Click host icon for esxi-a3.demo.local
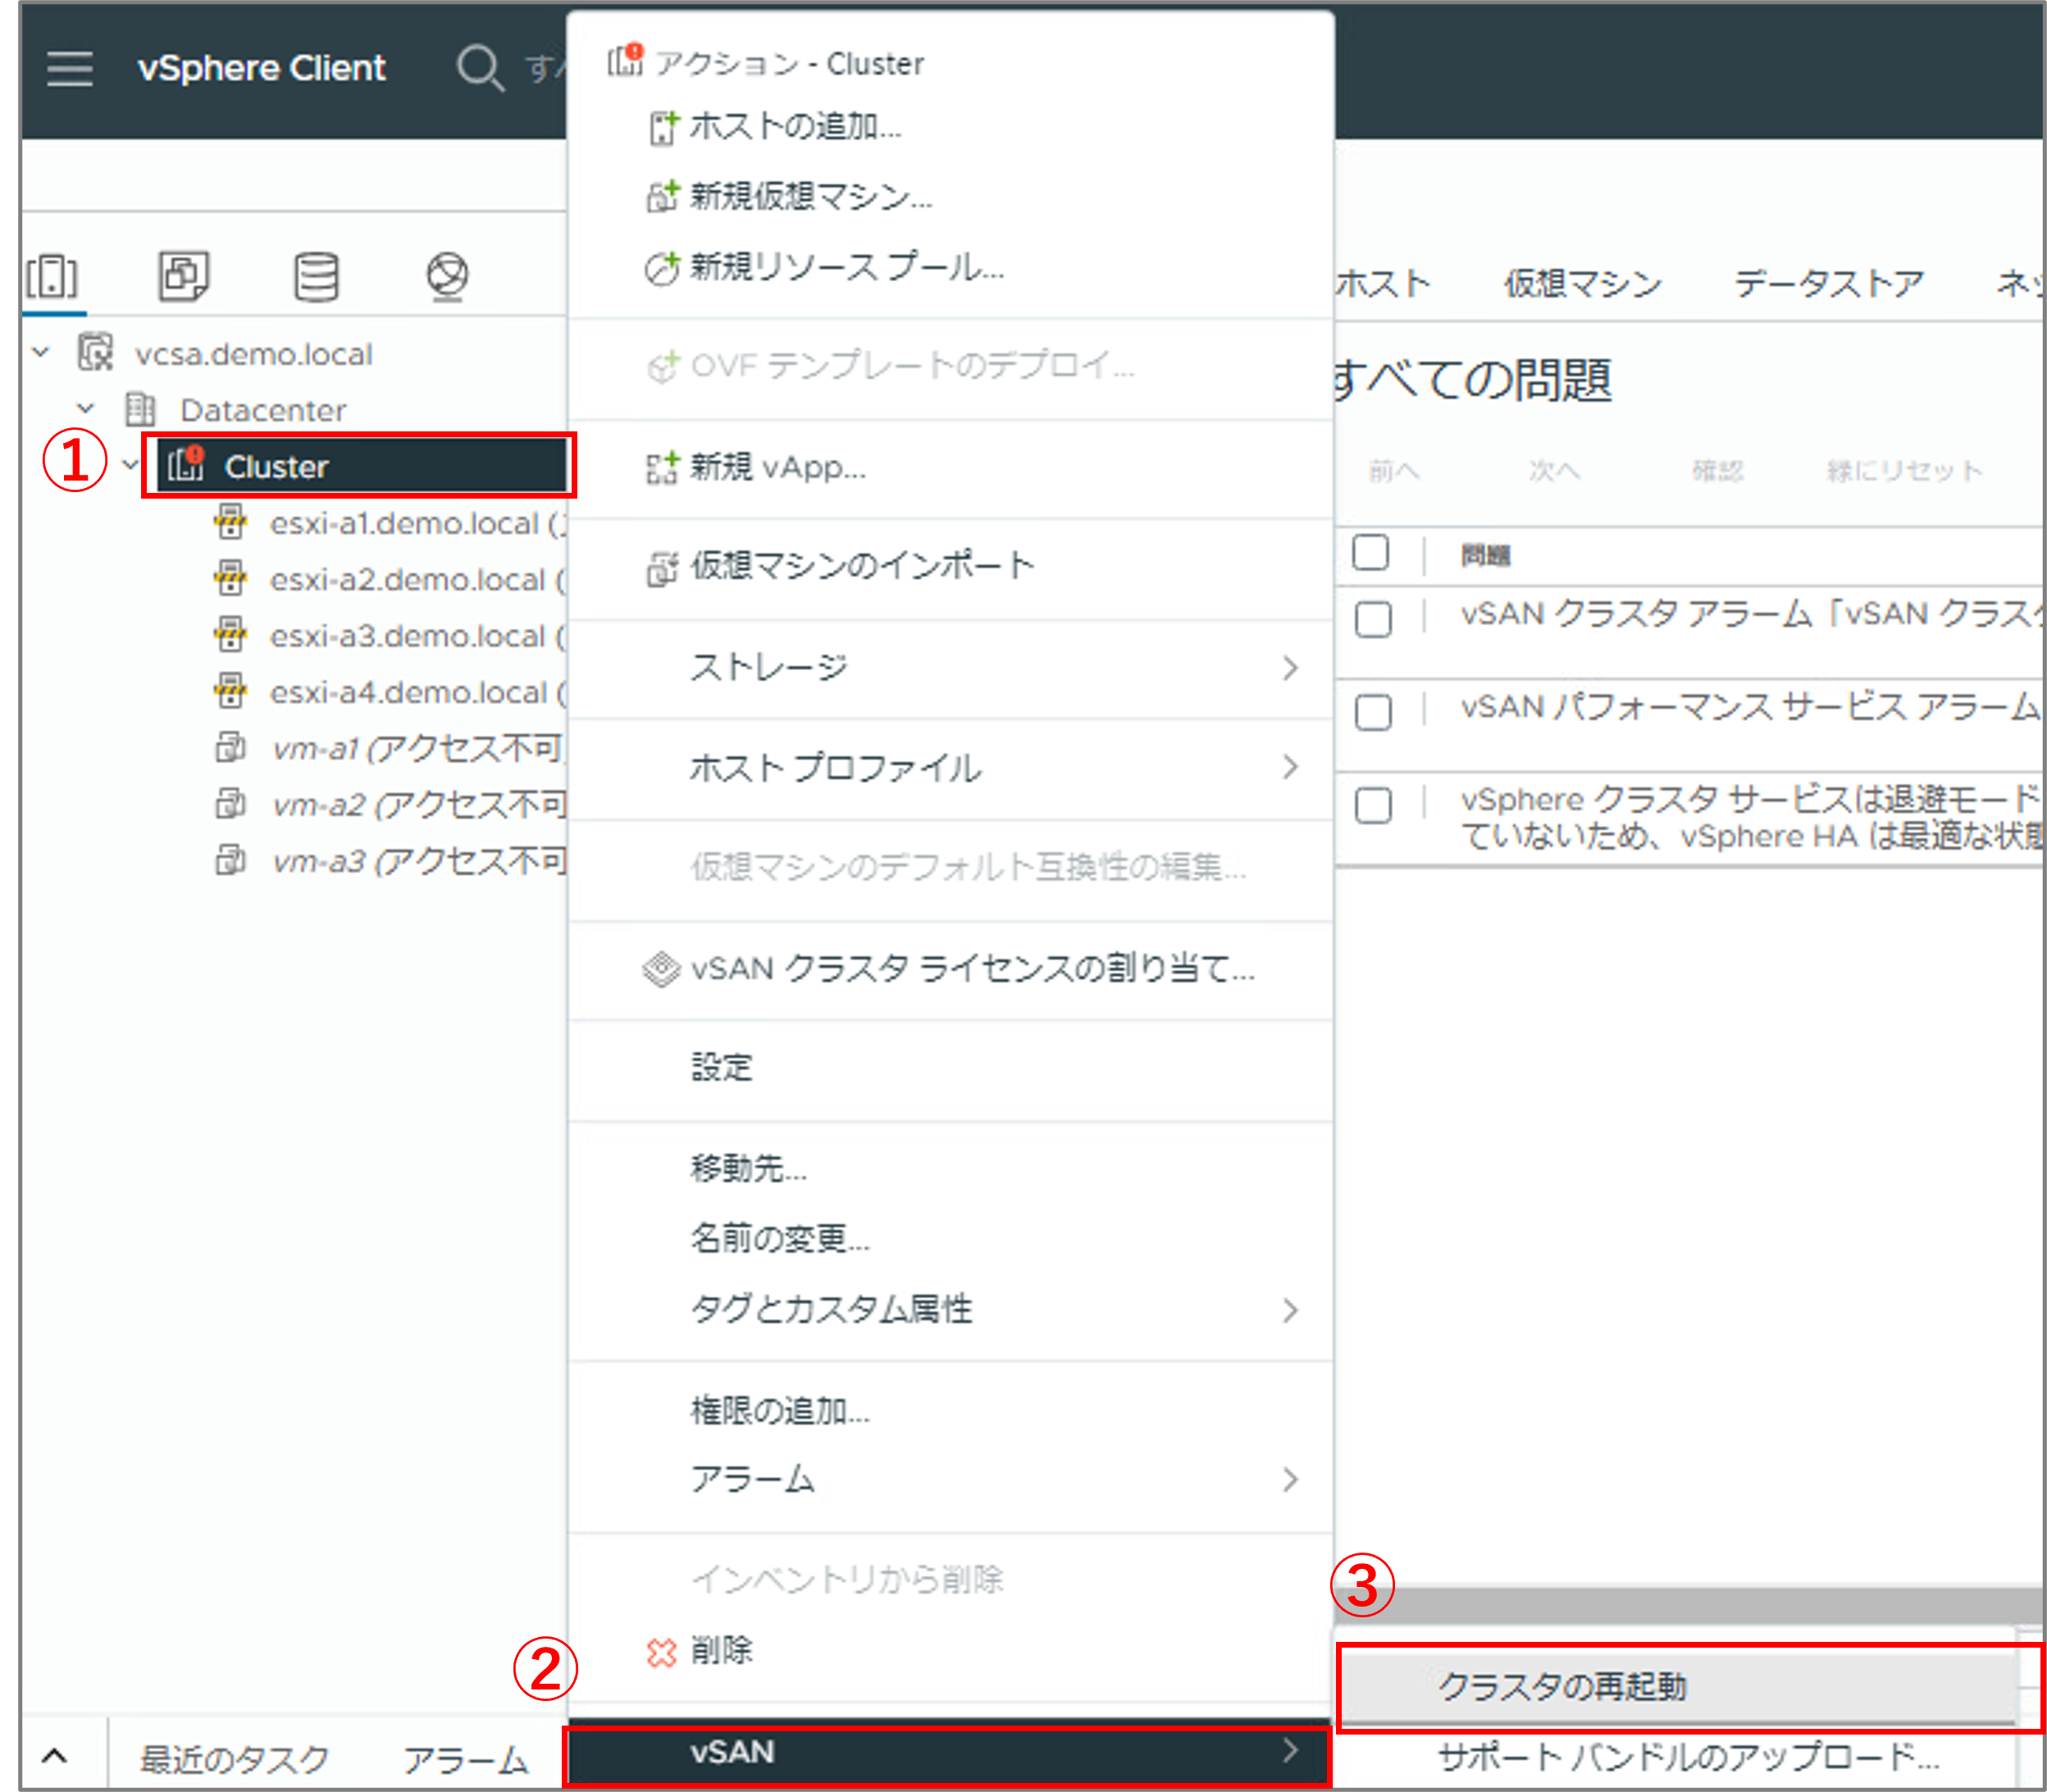This screenshot has height=1792, width=2047. tap(231, 634)
